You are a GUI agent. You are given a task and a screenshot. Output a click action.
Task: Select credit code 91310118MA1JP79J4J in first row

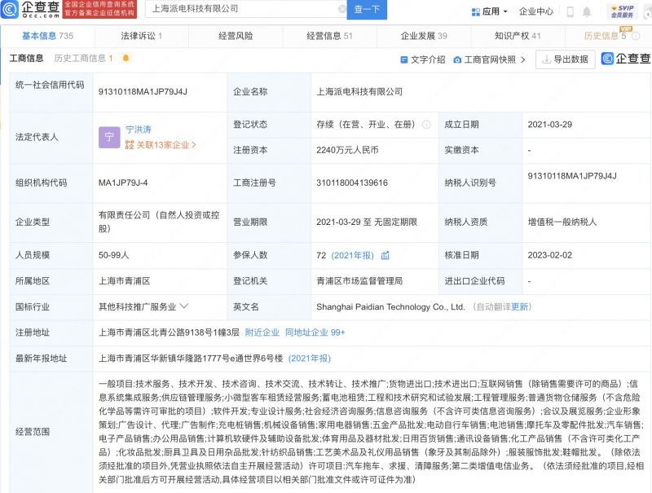point(143,91)
